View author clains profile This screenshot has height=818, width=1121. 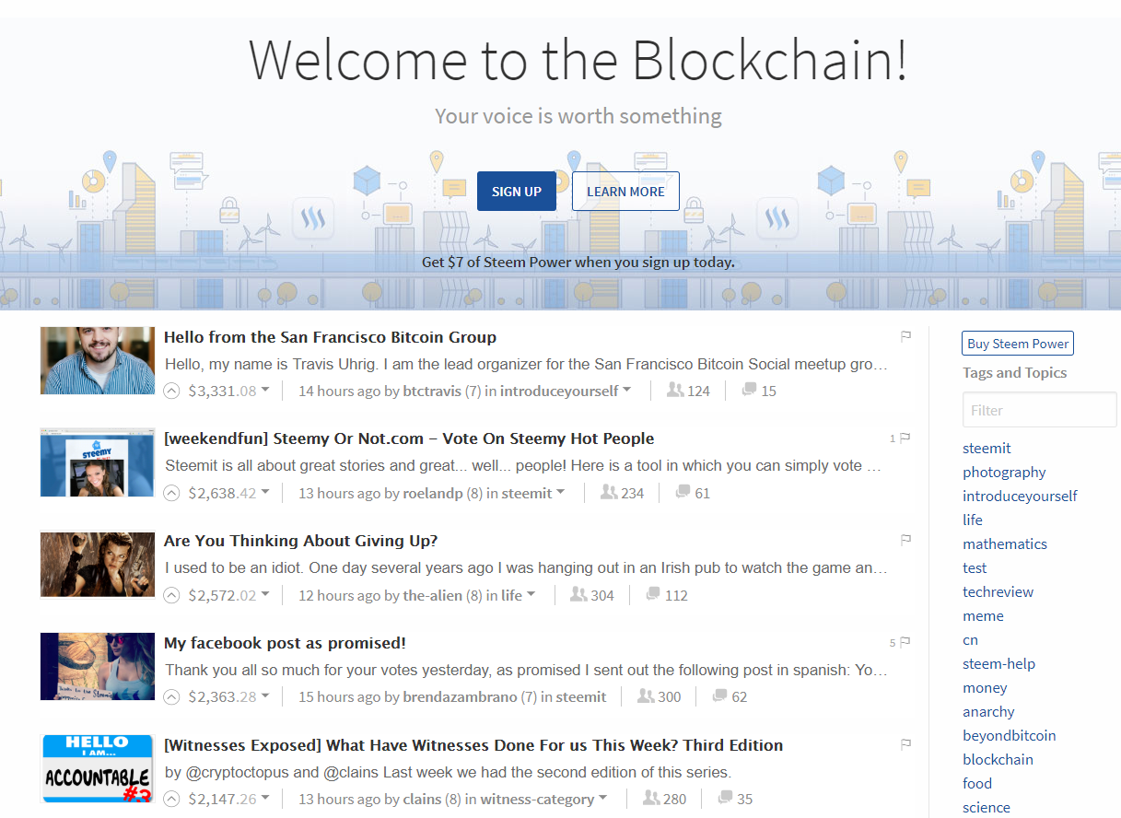[422, 799]
